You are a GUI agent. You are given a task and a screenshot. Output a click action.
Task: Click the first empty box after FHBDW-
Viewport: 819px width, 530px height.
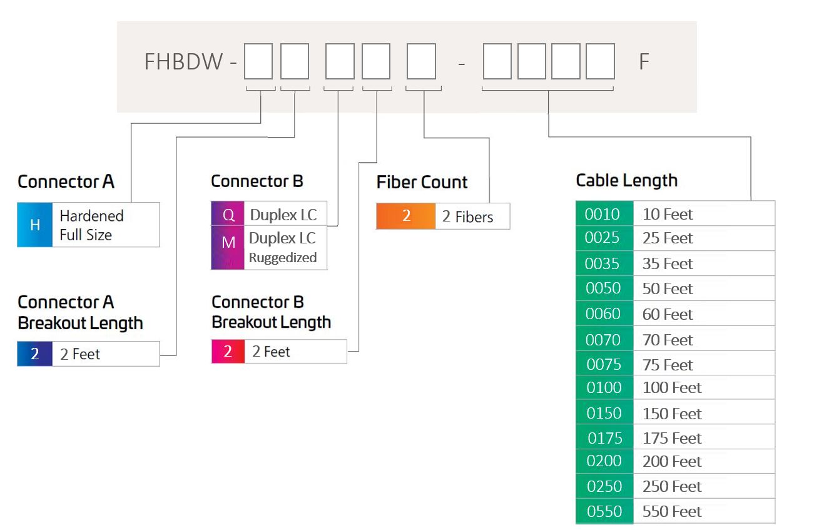pyautogui.click(x=258, y=61)
